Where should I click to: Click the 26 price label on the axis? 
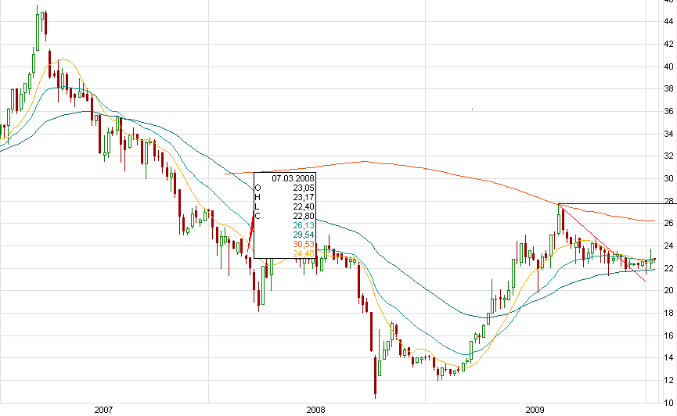669,223
